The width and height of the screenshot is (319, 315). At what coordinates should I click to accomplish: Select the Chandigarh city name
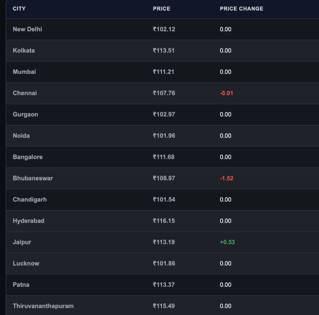[x=30, y=200]
